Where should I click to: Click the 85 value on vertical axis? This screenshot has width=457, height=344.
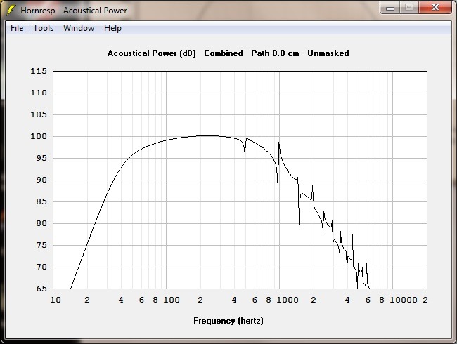(41, 201)
